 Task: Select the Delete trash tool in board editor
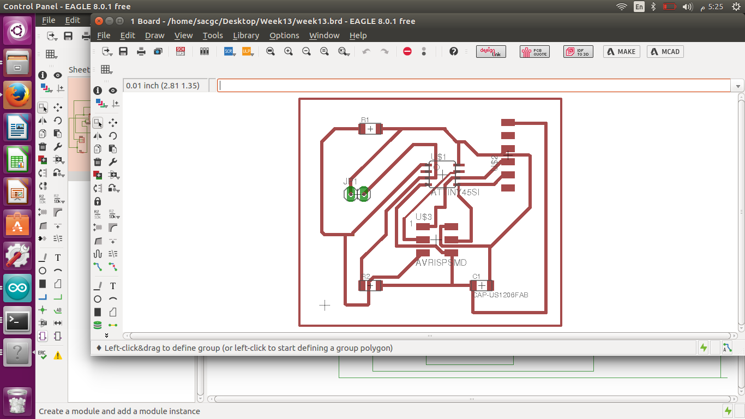[98, 162]
